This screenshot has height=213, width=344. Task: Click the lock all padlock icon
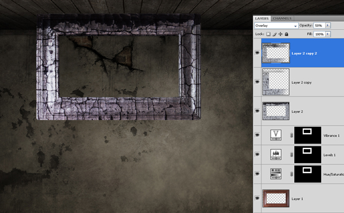286,34
